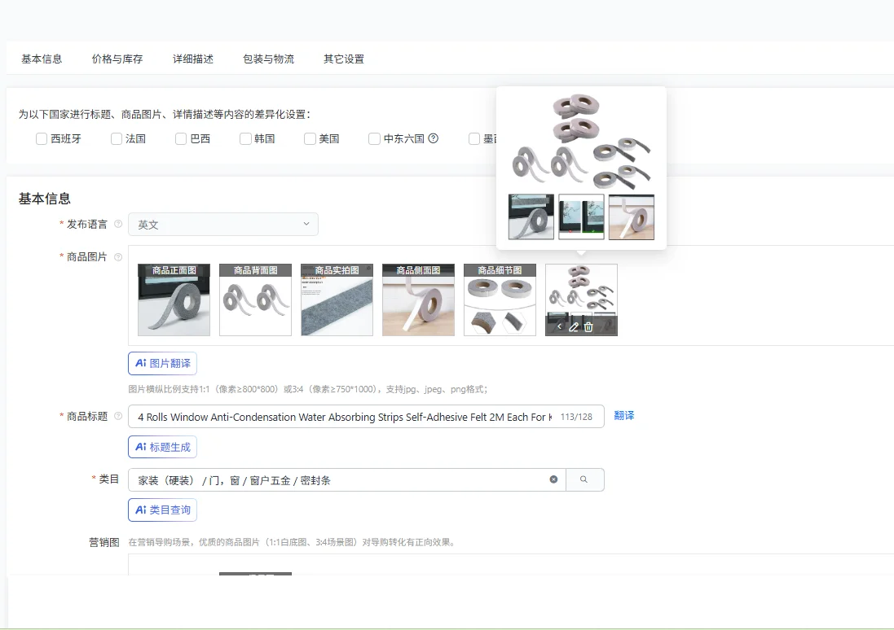Select the 商品细节图 thumbnail
Viewport: 894px width, 630px height.
pyautogui.click(x=500, y=300)
